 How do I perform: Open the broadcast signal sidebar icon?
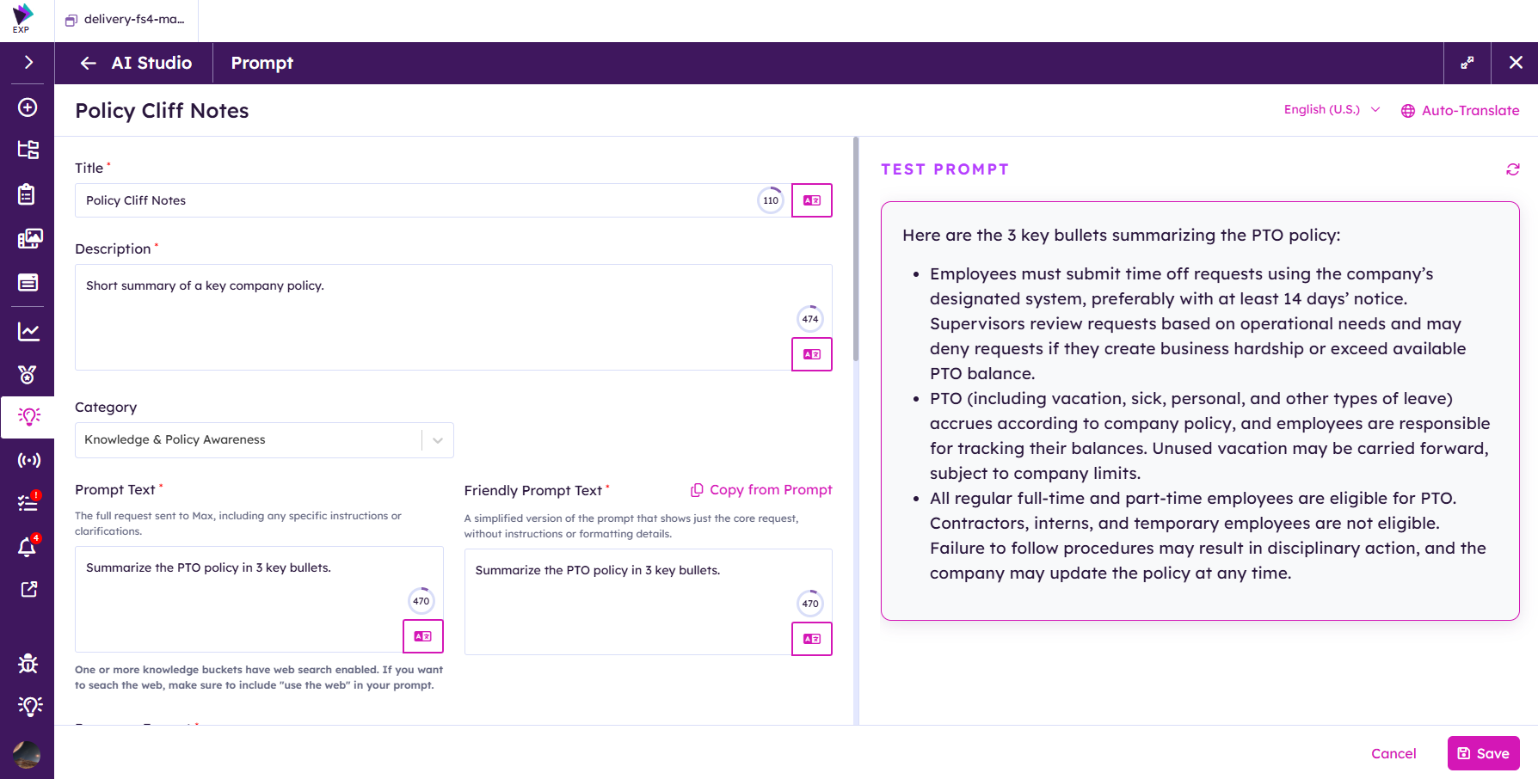click(28, 460)
